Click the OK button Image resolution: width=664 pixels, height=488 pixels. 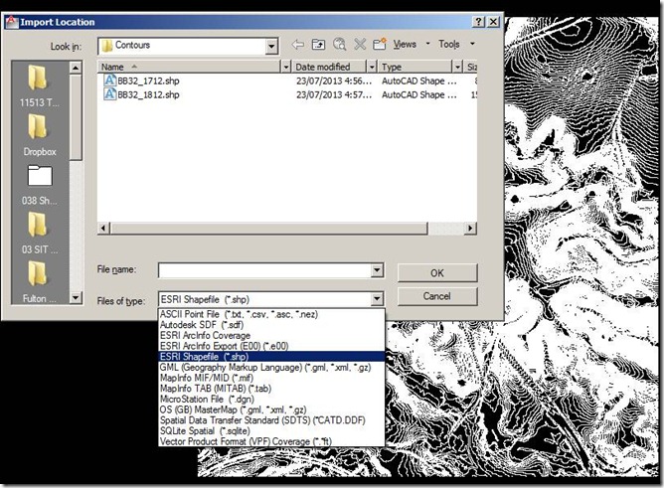(x=437, y=273)
